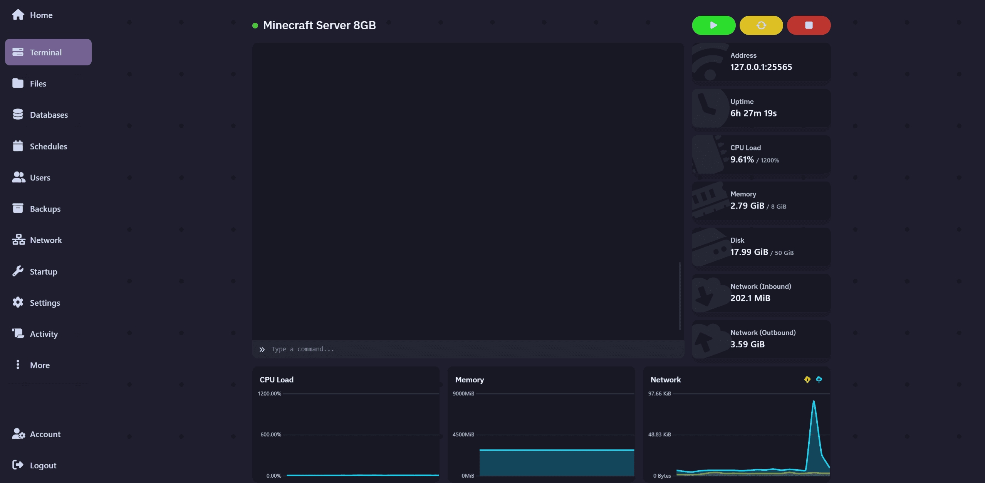Image resolution: width=985 pixels, height=483 pixels.
Task: Click the console vertical scrollbar
Action: (x=680, y=296)
